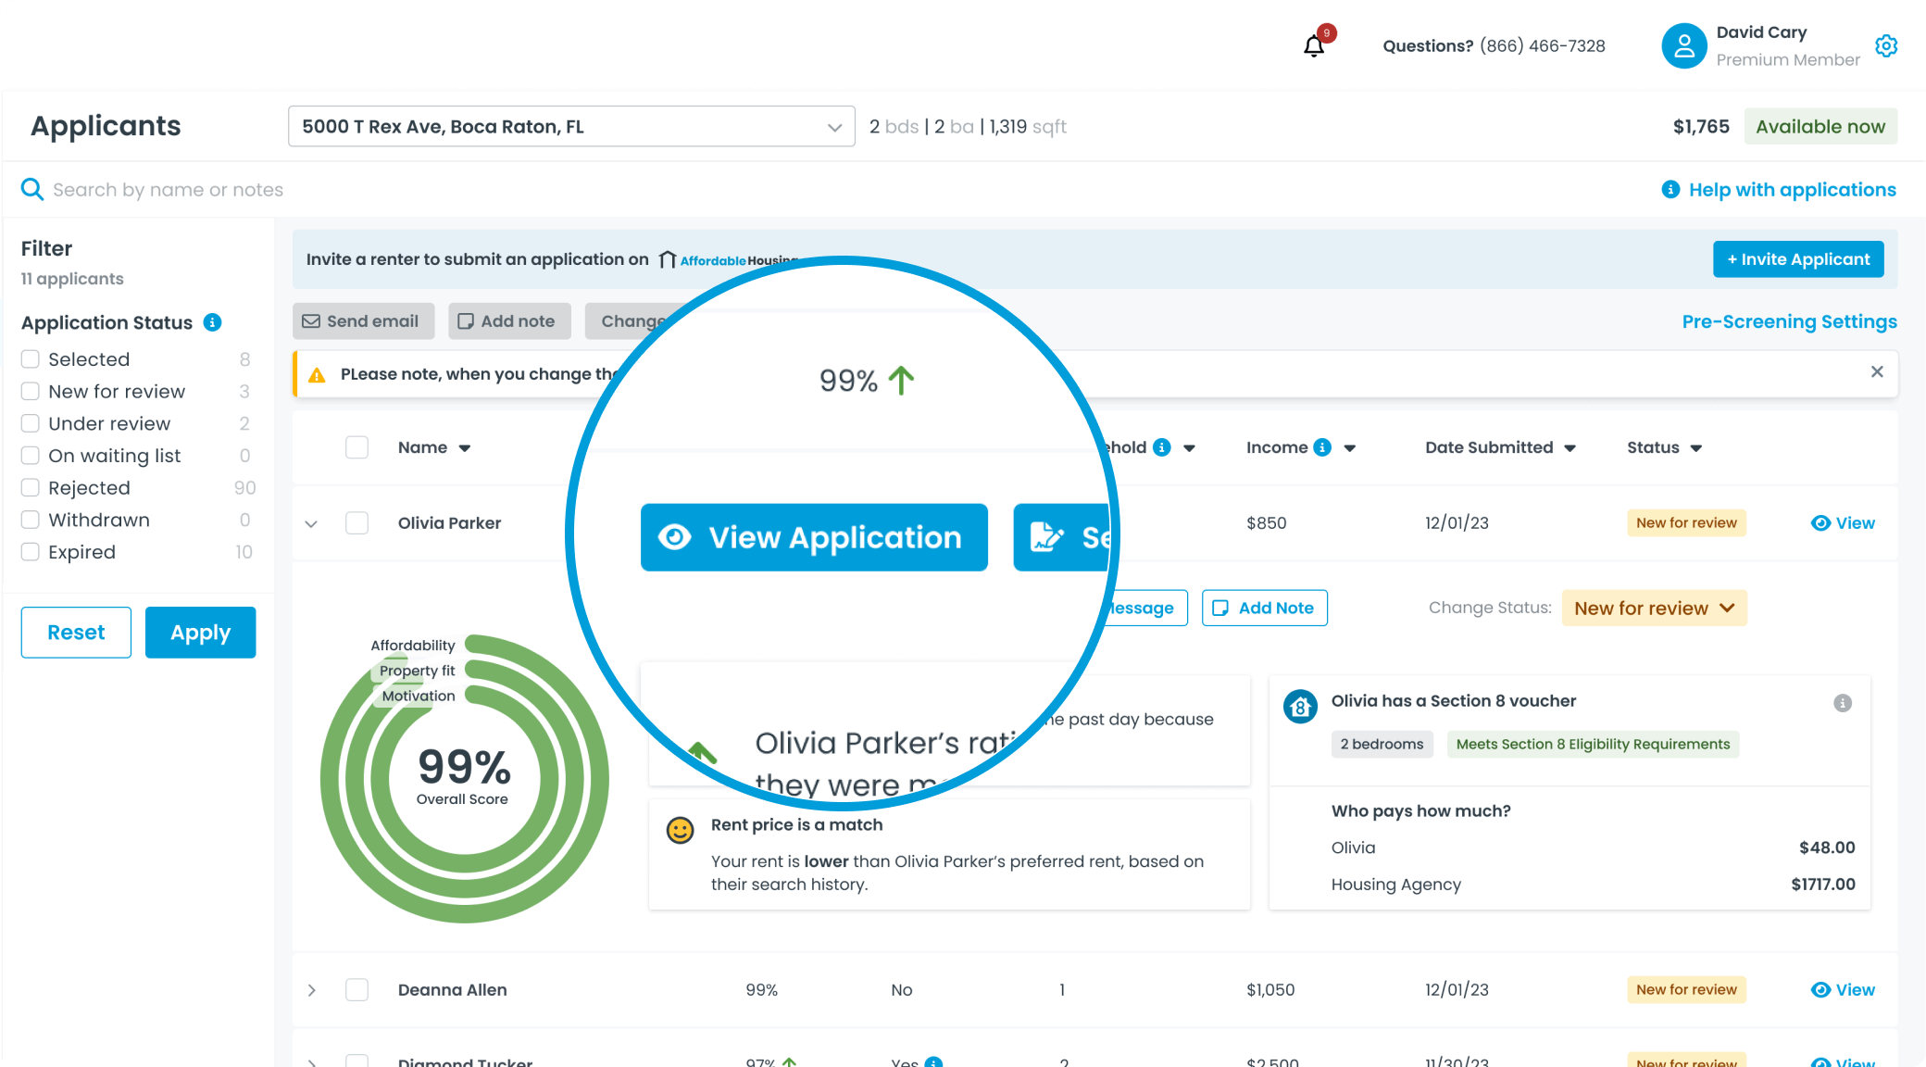Image resolution: width=1926 pixels, height=1067 pixels.
Task: Enable the Rejected status filter
Action: tap(31, 487)
